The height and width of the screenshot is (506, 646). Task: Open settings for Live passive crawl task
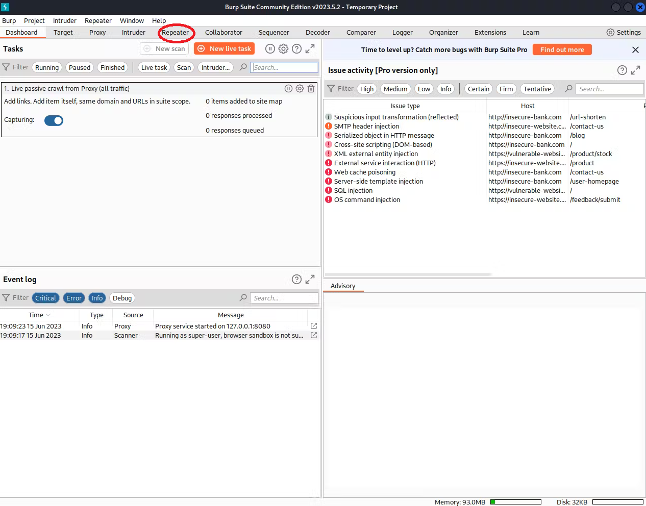(300, 89)
